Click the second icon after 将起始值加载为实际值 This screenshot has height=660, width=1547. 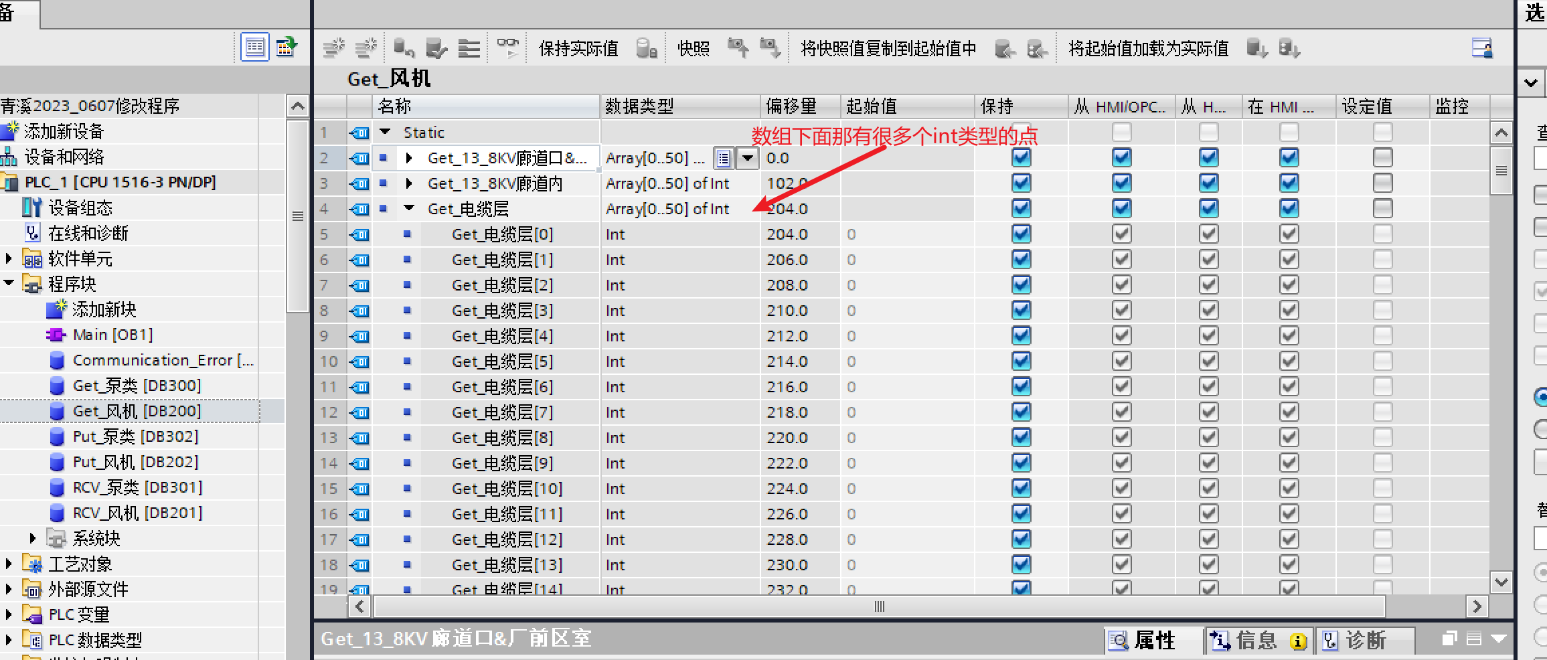pyautogui.click(x=1289, y=48)
